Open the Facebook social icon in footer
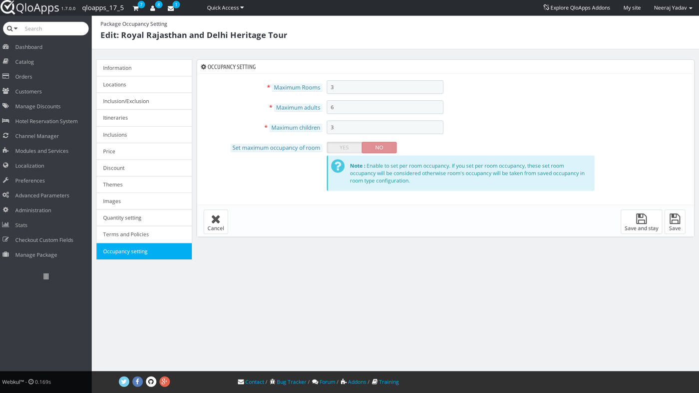The image size is (699, 393). 138,382
